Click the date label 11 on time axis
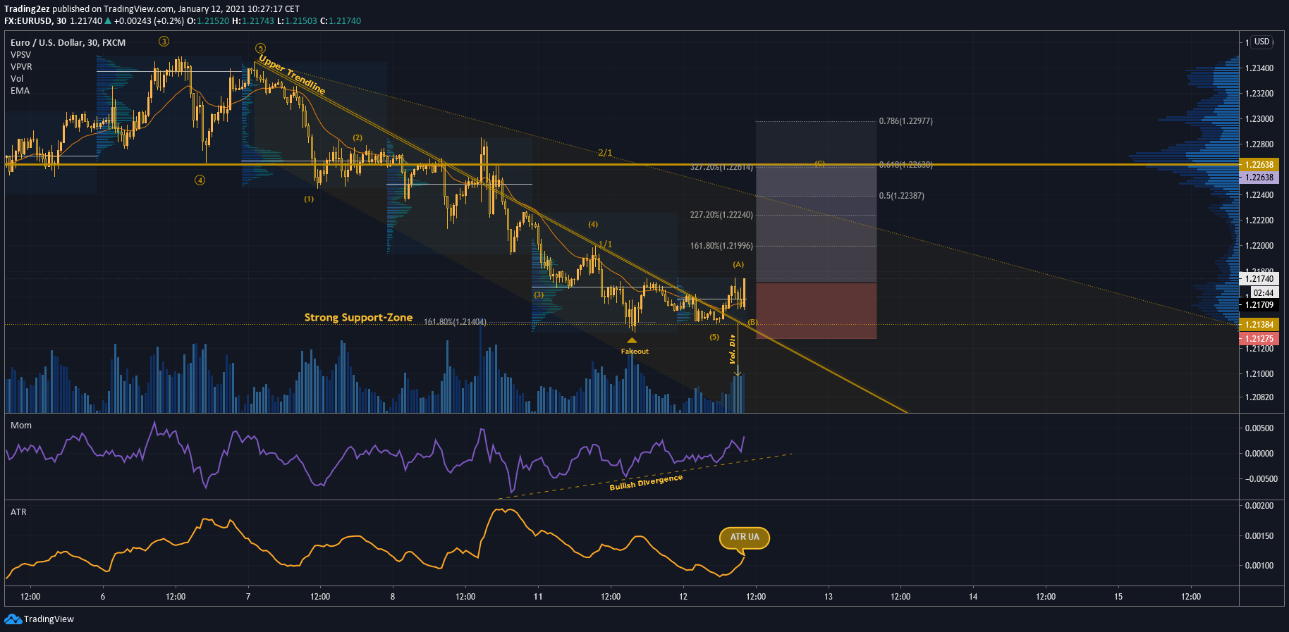Viewport: 1289px width, 632px height. (538, 597)
